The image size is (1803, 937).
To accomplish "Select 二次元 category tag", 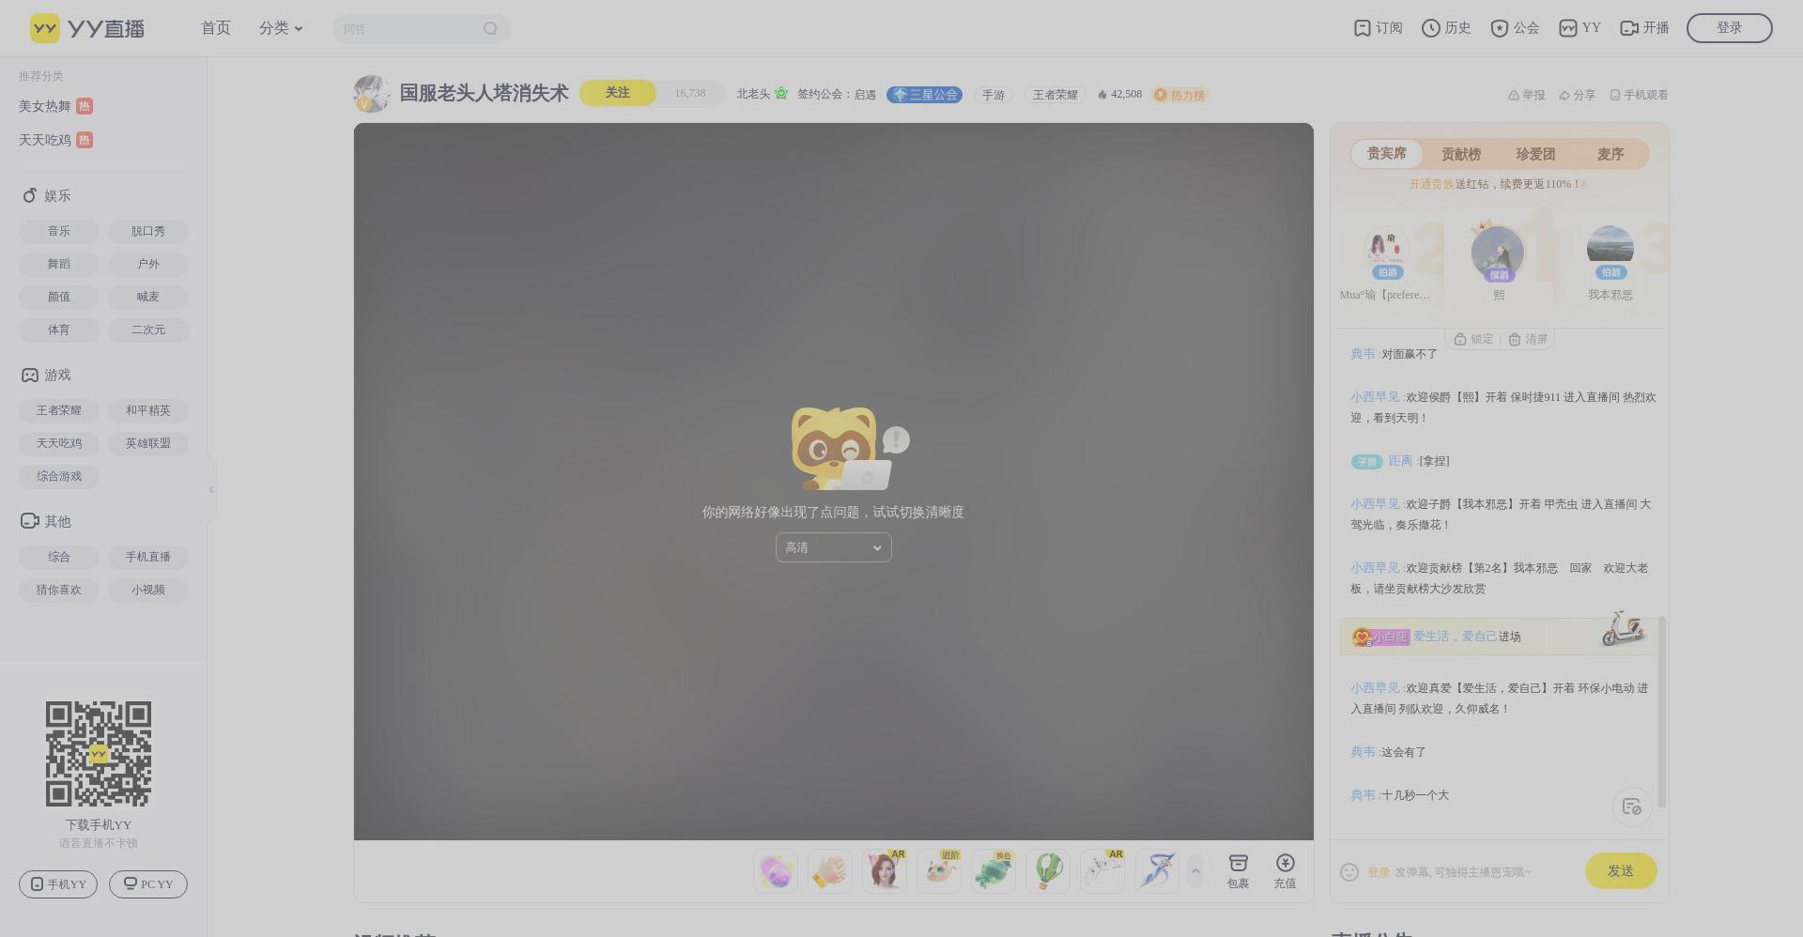I will (148, 330).
